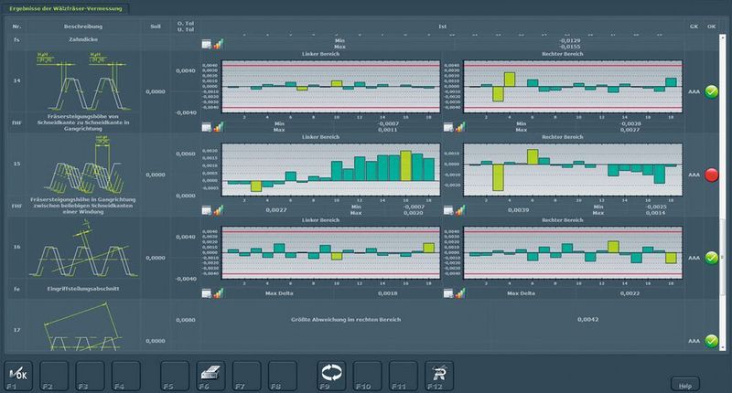Open table icon under row 16 Linker Bereich
Screen dimensions: 732x393
[207, 293]
